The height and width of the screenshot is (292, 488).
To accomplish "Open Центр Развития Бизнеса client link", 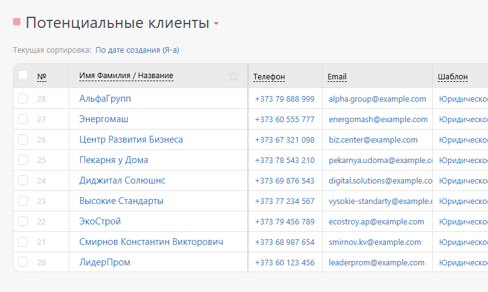I will tap(131, 139).
